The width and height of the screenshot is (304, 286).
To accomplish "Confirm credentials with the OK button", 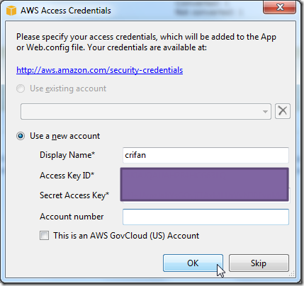I will pos(193,263).
